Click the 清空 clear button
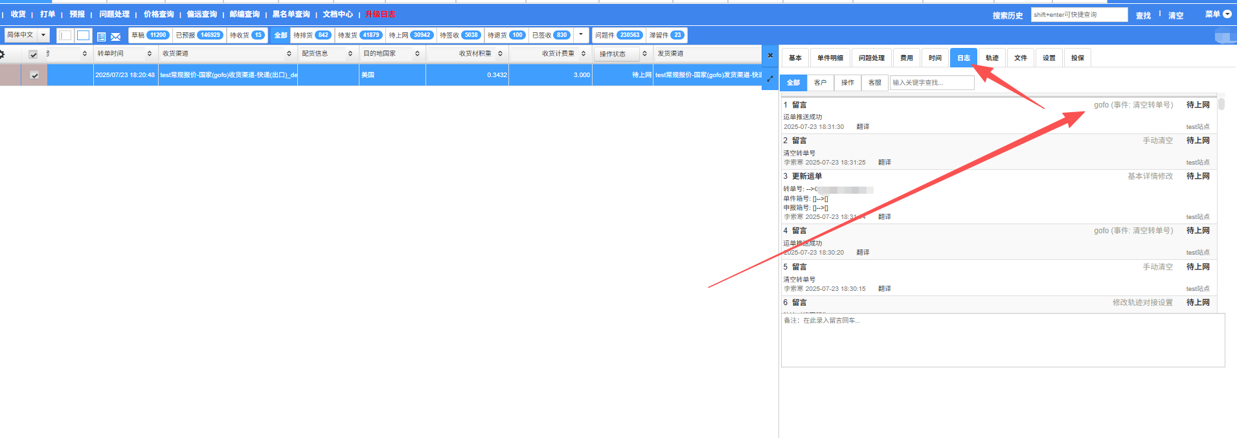Image resolution: width=1237 pixels, height=438 pixels. [1175, 16]
